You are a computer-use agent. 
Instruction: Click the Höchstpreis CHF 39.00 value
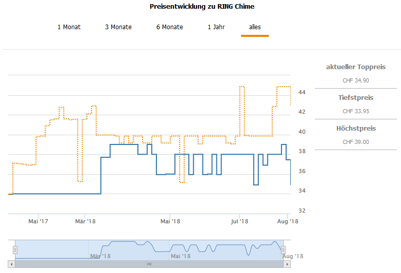click(356, 142)
